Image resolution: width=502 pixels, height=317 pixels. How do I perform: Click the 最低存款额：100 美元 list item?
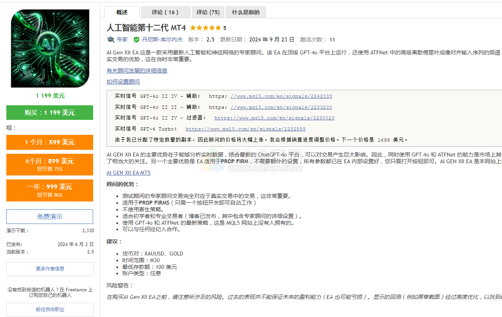pos(150,267)
